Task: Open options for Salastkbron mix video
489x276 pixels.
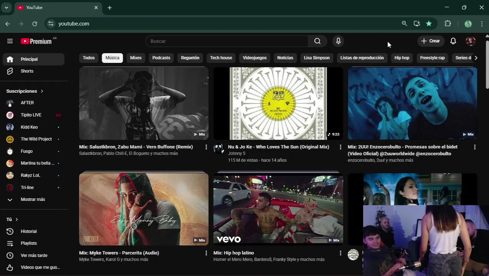Action: (206, 147)
